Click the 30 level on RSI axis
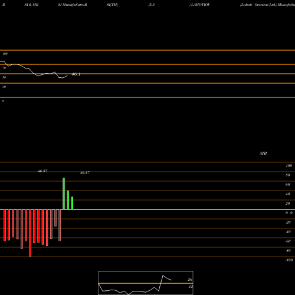 [x=4, y=87]
